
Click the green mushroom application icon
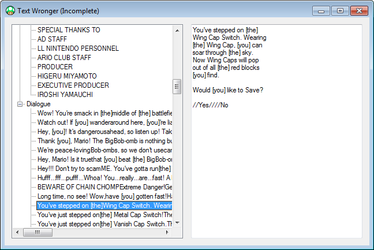pyautogui.click(x=10, y=11)
